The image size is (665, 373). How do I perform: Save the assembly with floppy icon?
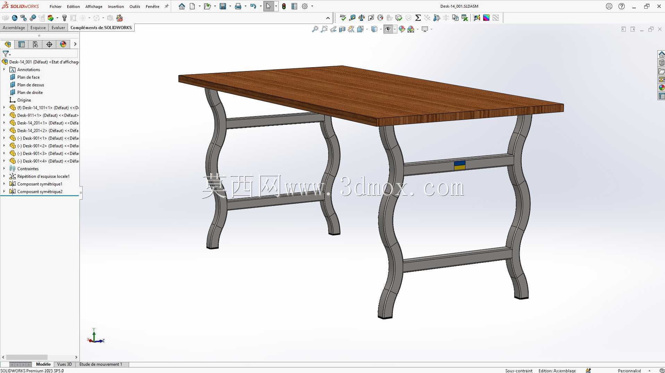point(223,6)
